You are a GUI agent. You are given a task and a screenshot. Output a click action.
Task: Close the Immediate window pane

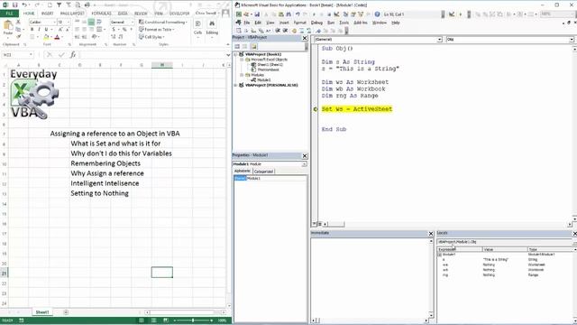click(431, 234)
